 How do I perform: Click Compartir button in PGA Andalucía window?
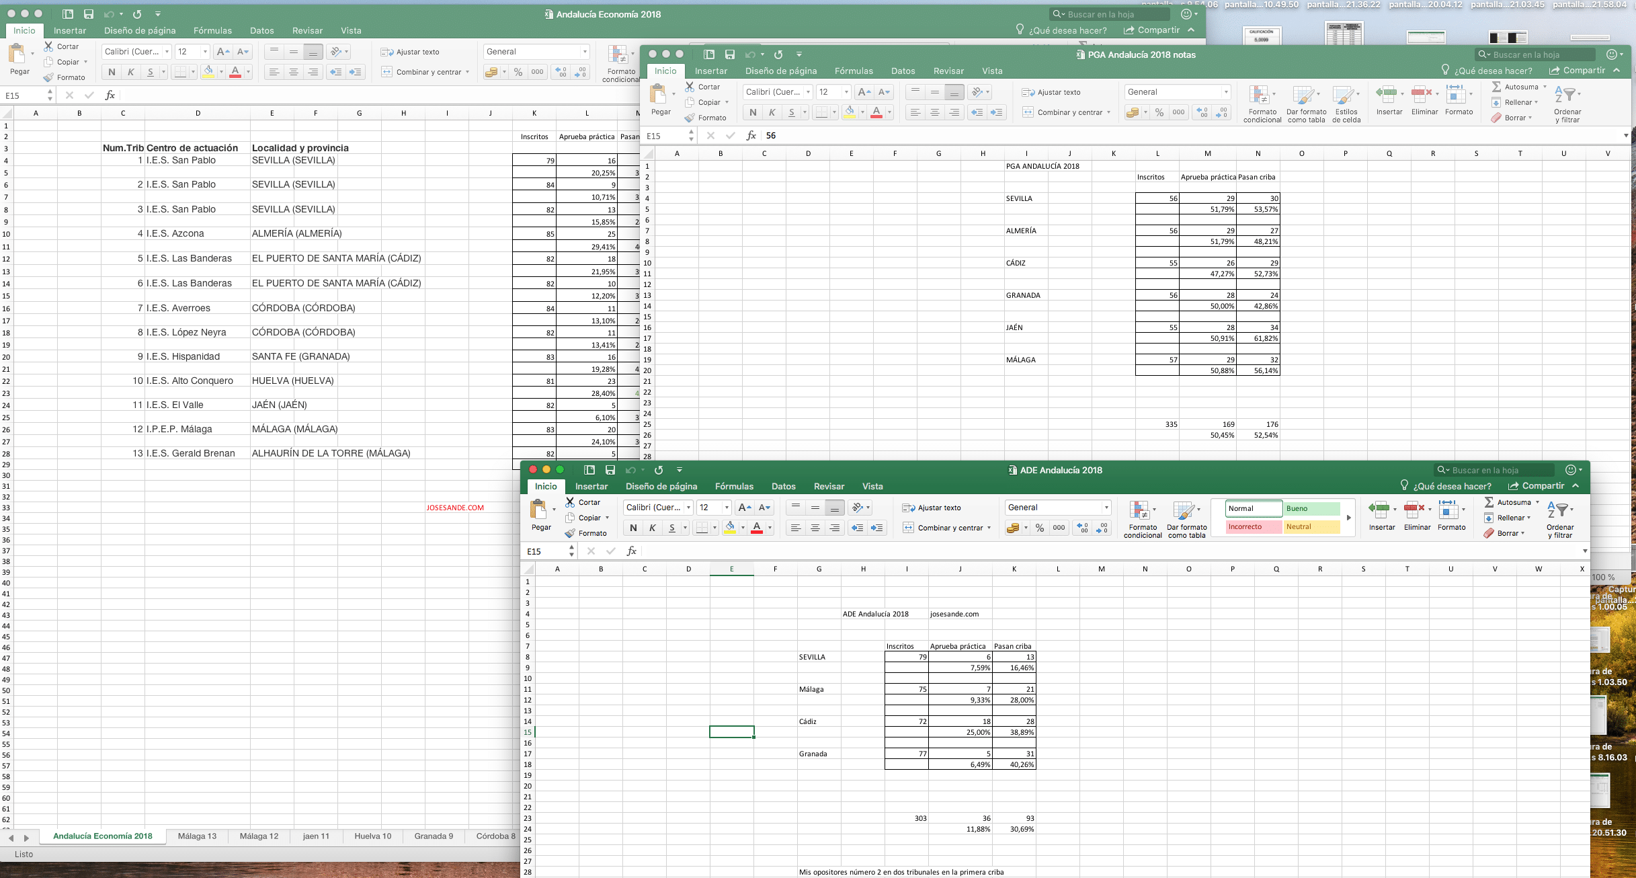(1577, 71)
